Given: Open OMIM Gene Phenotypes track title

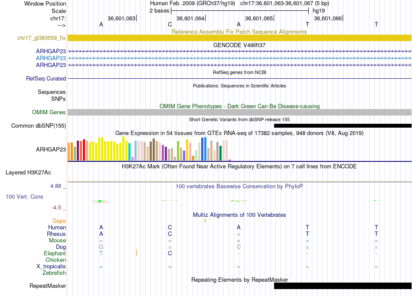Looking at the screenshot, I should [x=239, y=106].
